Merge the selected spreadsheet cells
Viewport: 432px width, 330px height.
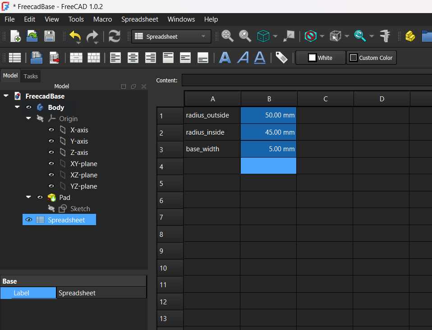[76, 58]
